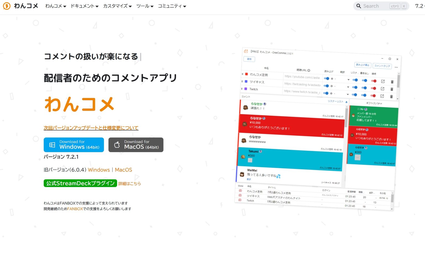The width and height of the screenshot is (425, 254).
Task: Click external link icon on Twitch row
Action: pyautogui.click(x=383, y=97)
